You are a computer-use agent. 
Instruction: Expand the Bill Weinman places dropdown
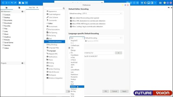click(x=6, y=11)
